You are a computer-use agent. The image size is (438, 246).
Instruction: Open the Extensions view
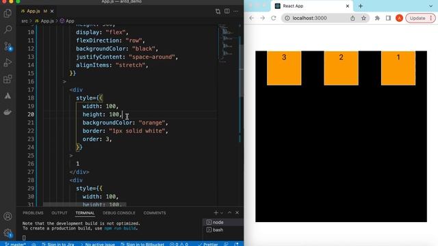(8, 79)
